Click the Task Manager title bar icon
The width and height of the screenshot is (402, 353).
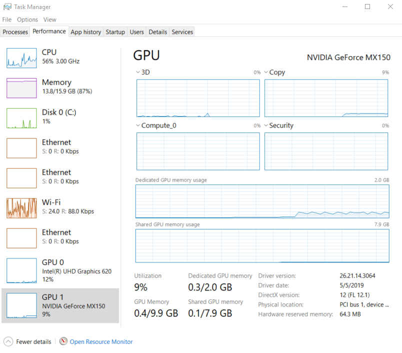7,7
